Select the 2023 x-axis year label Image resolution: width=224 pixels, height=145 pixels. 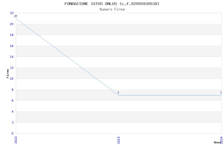pos(119,140)
